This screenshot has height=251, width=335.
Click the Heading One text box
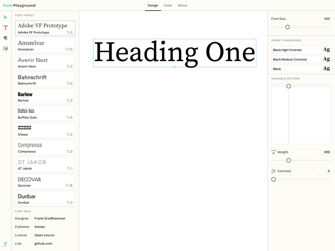[175, 53]
